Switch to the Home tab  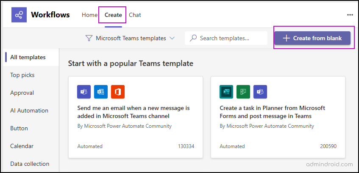[x=89, y=15]
